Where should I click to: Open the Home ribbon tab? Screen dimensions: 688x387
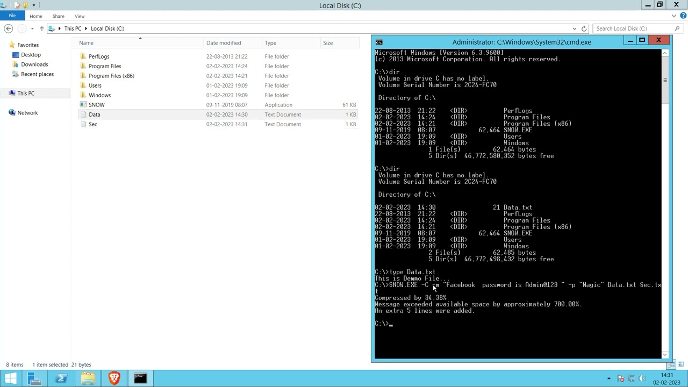coord(35,16)
